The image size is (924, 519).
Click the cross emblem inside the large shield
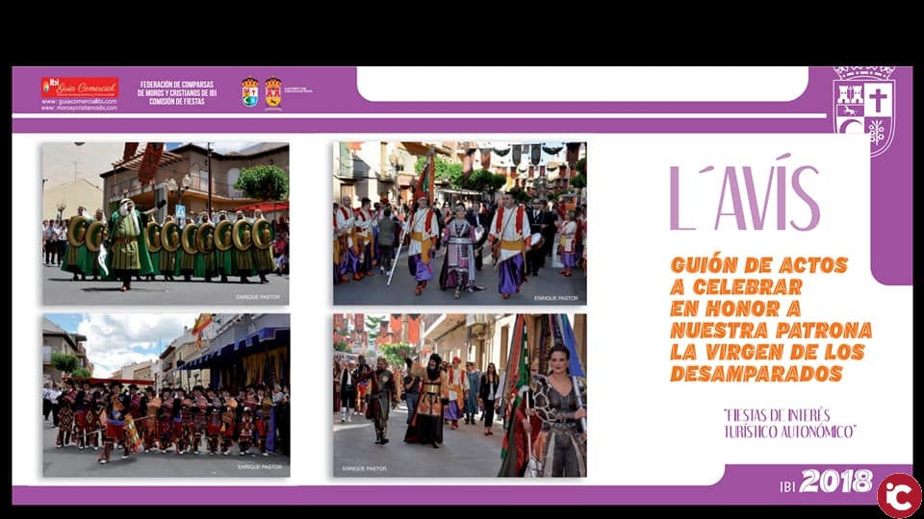tap(878, 99)
